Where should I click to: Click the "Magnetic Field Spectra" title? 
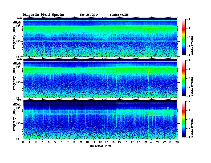tap(44, 15)
